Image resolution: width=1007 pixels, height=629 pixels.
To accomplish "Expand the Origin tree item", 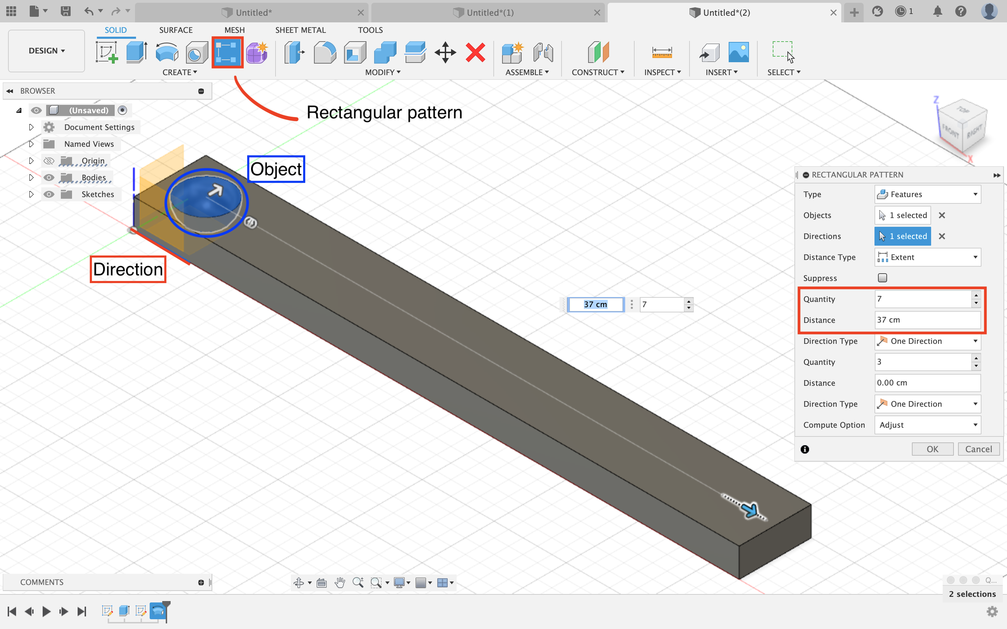I will click(x=31, y=160).
